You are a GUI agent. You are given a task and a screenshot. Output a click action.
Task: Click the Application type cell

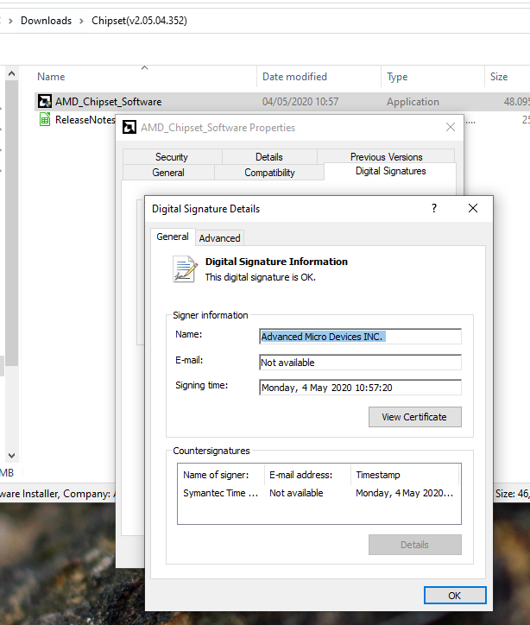tap(413, 102)
